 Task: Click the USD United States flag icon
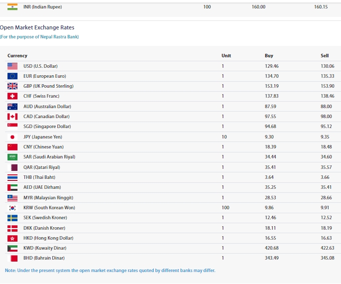pyautogui.click(x=12, y=66)
